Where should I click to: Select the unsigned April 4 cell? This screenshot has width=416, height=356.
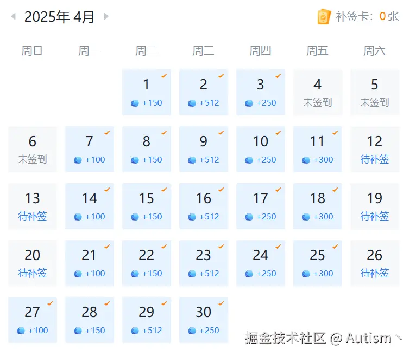[318, 92]
